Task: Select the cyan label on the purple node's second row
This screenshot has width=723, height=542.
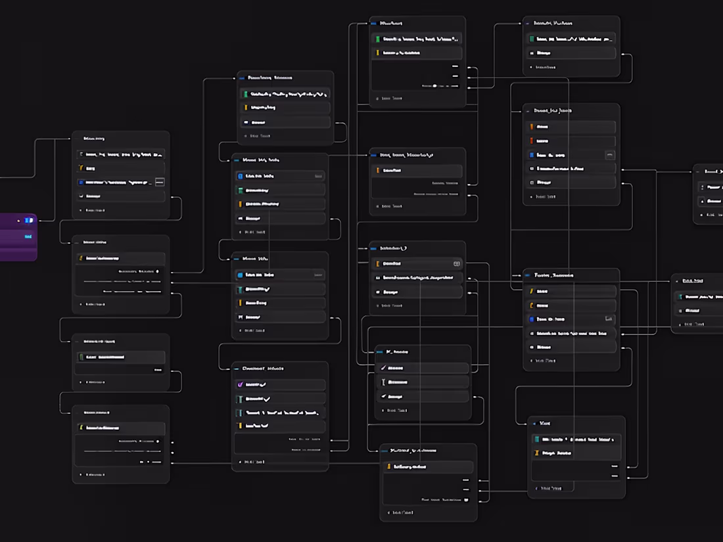Action: (x=28, y=237)
